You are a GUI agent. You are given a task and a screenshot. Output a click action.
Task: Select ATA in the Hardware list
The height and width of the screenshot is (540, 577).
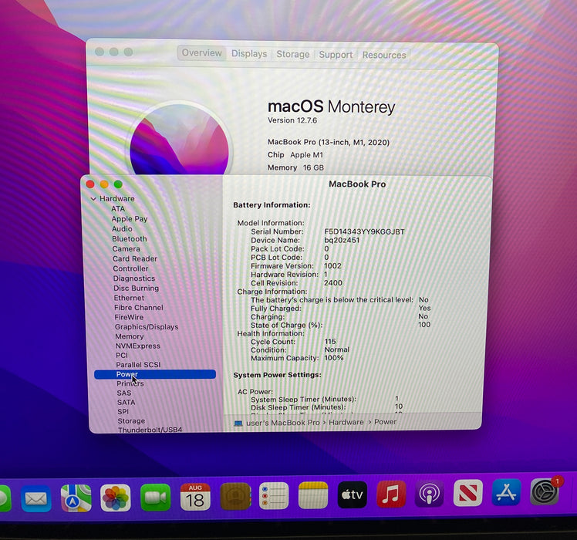[x=118, y=209]
